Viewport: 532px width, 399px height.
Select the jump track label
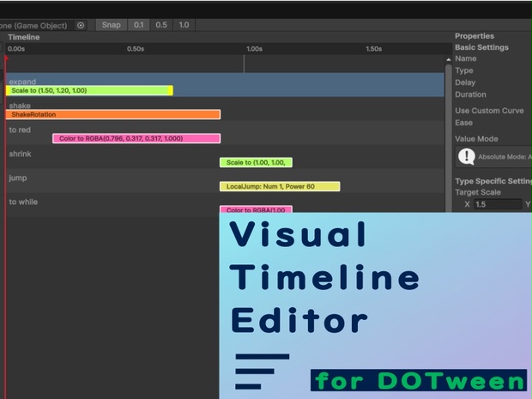18,178
